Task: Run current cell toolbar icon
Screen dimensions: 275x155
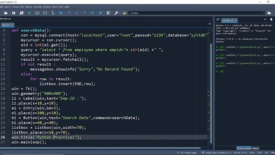Action: point(37,13)
